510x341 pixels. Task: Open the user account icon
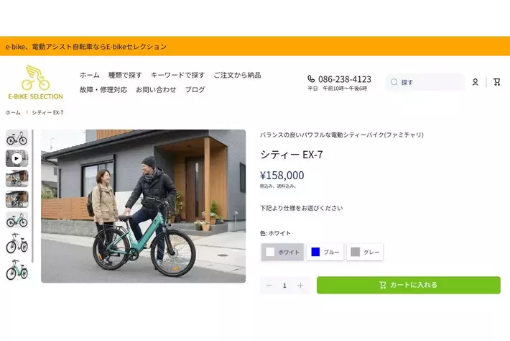(x=476, y=82)
